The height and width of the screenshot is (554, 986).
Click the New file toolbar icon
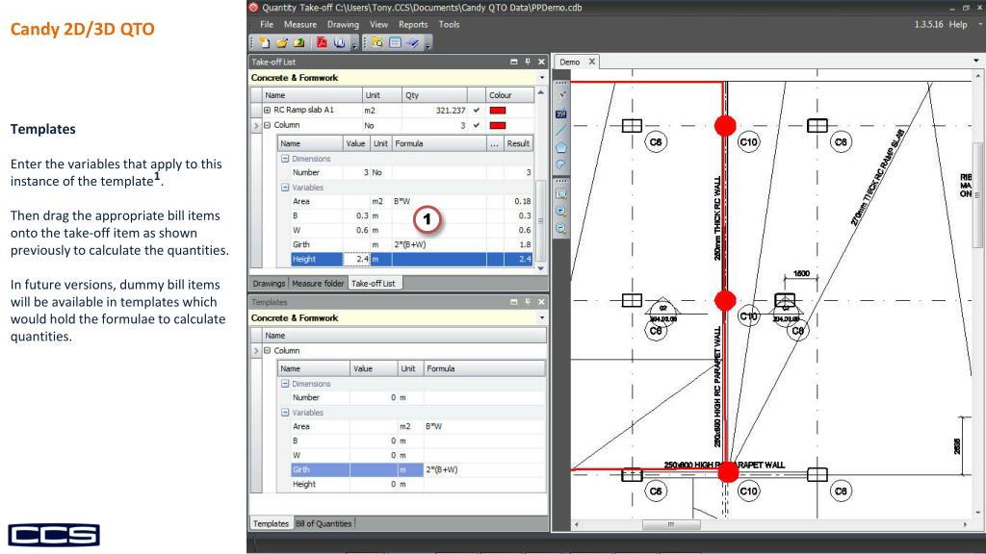(265, 42)
